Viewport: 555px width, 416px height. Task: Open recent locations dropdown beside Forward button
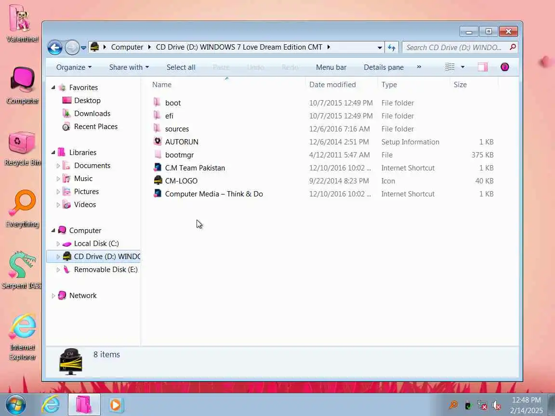(x=83, y=47)
